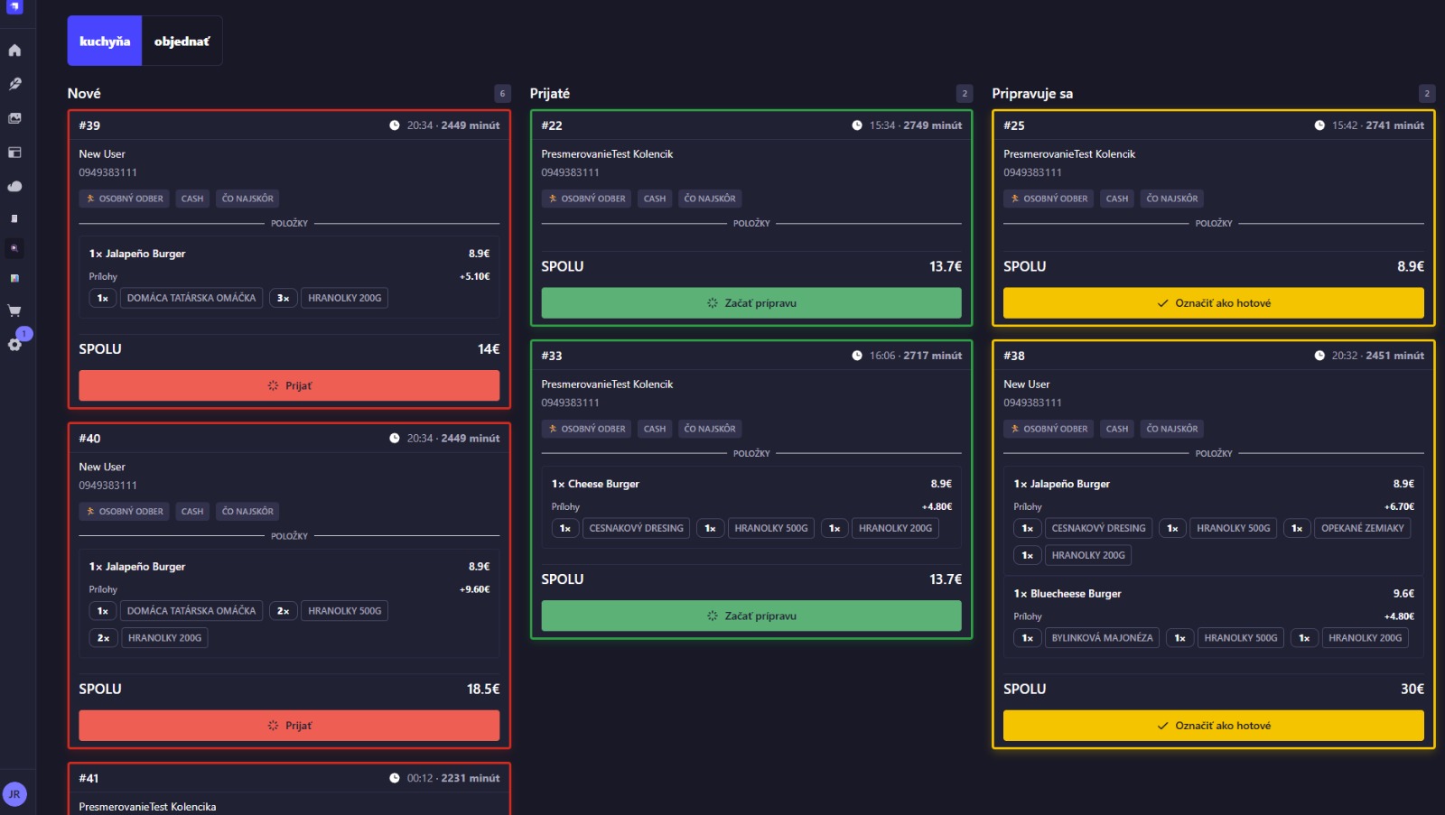Screen dimensions: 1445x815
Task: Toggle the CASH tag on order #40
Action: [x=191, y=511]
